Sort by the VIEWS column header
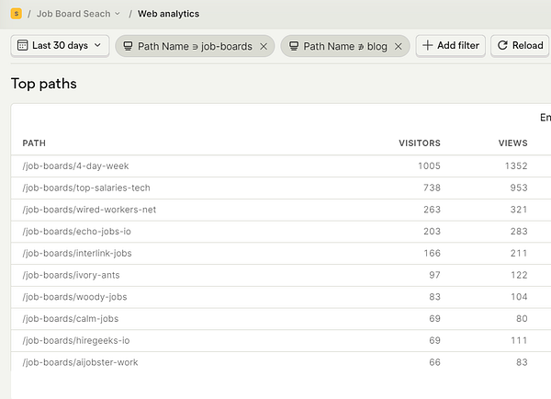Image resolution: width=551 pixels, height=399 pixels. (x=512, y=143)
